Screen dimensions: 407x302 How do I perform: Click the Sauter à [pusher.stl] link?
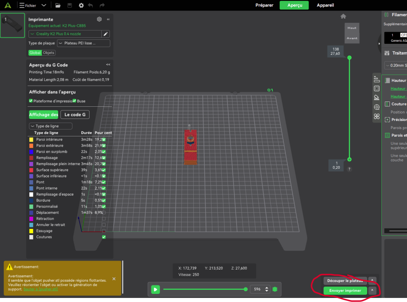click(40, 289)
